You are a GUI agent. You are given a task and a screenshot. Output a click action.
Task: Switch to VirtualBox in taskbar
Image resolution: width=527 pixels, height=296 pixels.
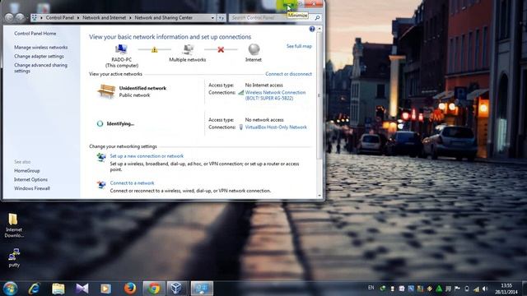177,289
